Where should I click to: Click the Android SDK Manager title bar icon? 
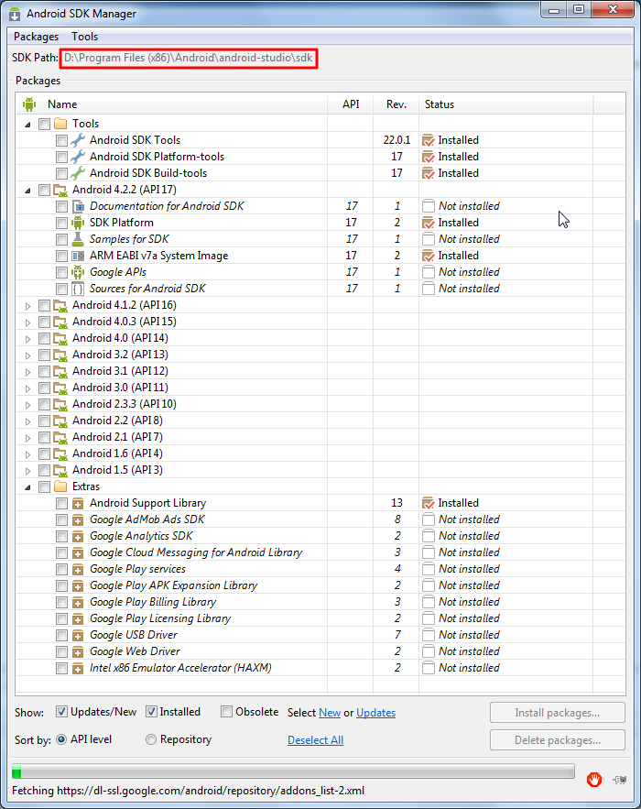(x=15, y=14)
